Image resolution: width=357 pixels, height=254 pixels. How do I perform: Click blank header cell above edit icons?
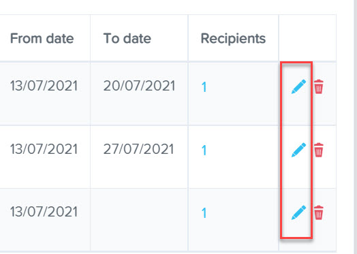pyautogui.click(x=307, y=38)
